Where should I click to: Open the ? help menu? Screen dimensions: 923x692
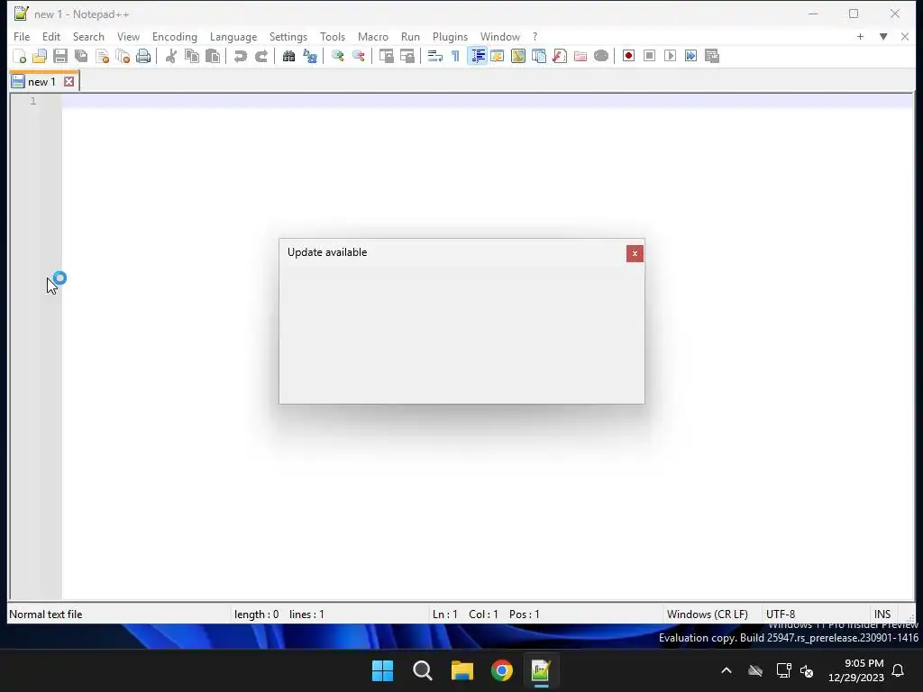coord(535,36)
